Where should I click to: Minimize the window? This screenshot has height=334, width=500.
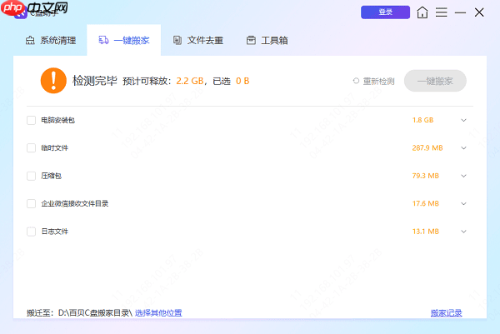pos(460,12)
